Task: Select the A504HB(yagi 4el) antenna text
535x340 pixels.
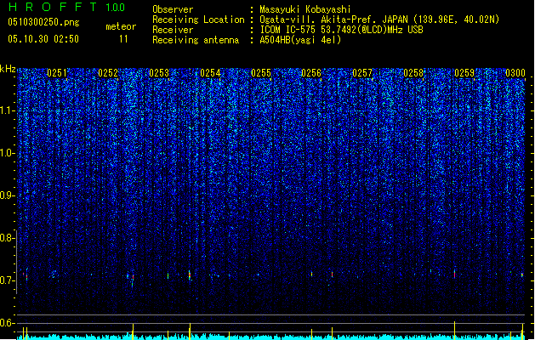Action: pyautogui.click(x=300, y=40)
